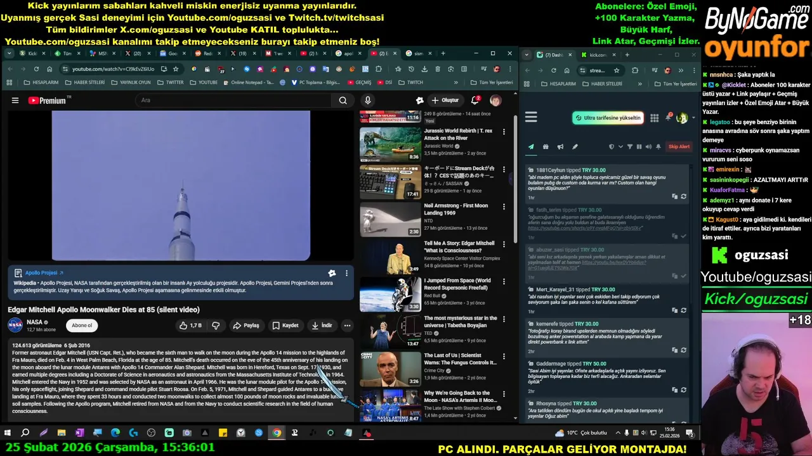Viewport: 812px width, 456px height.
Task: Expand hidden bookmarks chevron in left browser
Action: tap(455, 82)
